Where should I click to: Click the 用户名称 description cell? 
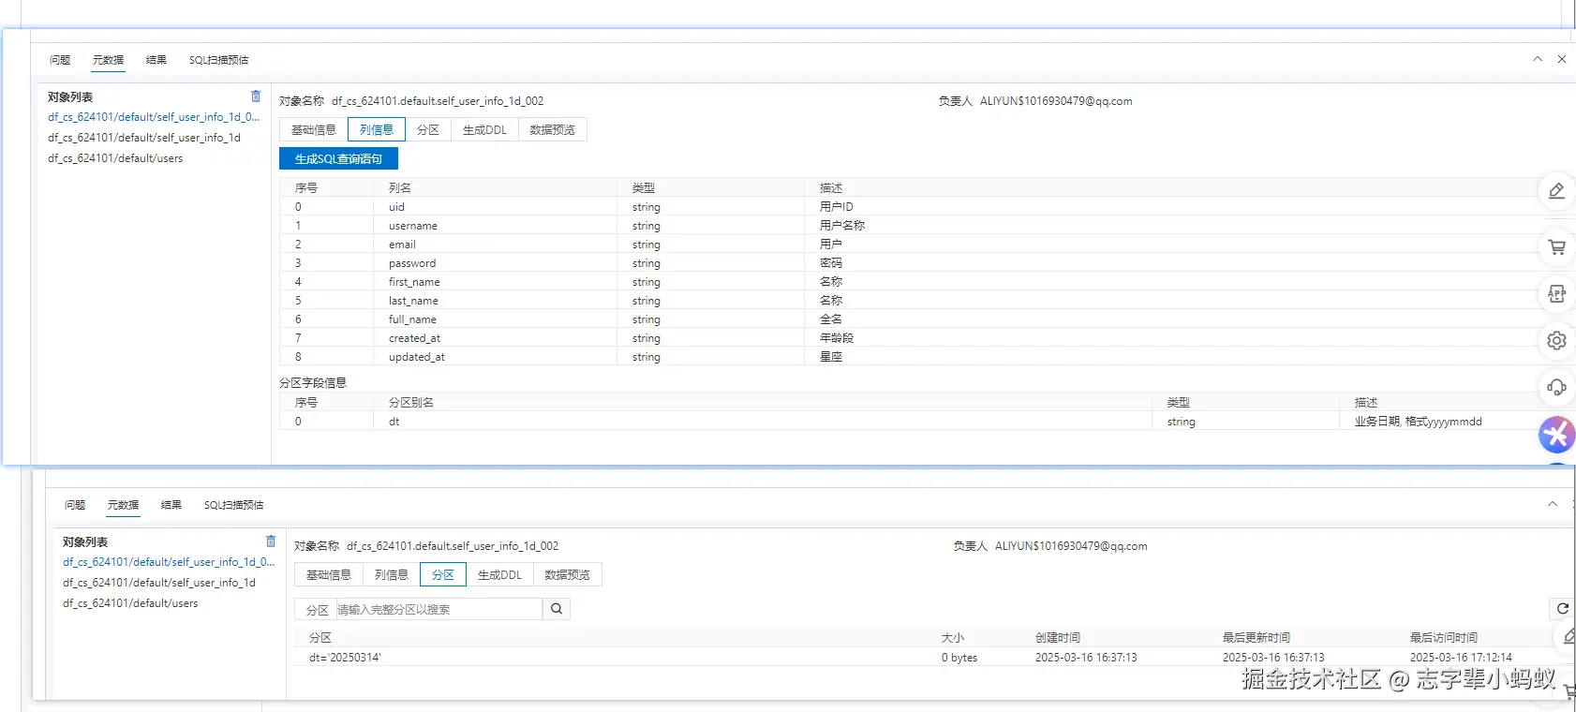coord(842,226)
